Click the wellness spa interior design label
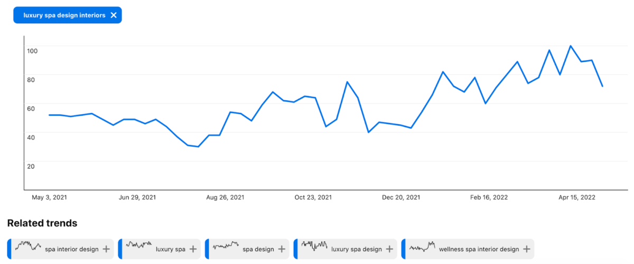Image resolution: width=634 pixels, height=264 pixels. pyautogui.click(x=479, y=249)
